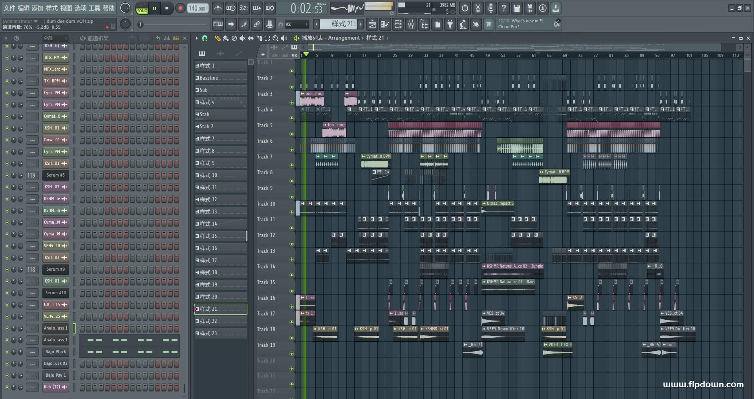754x399 pixels.
Task: Open the What's new in FL Cloud Pro link
Action: point(522,24)
